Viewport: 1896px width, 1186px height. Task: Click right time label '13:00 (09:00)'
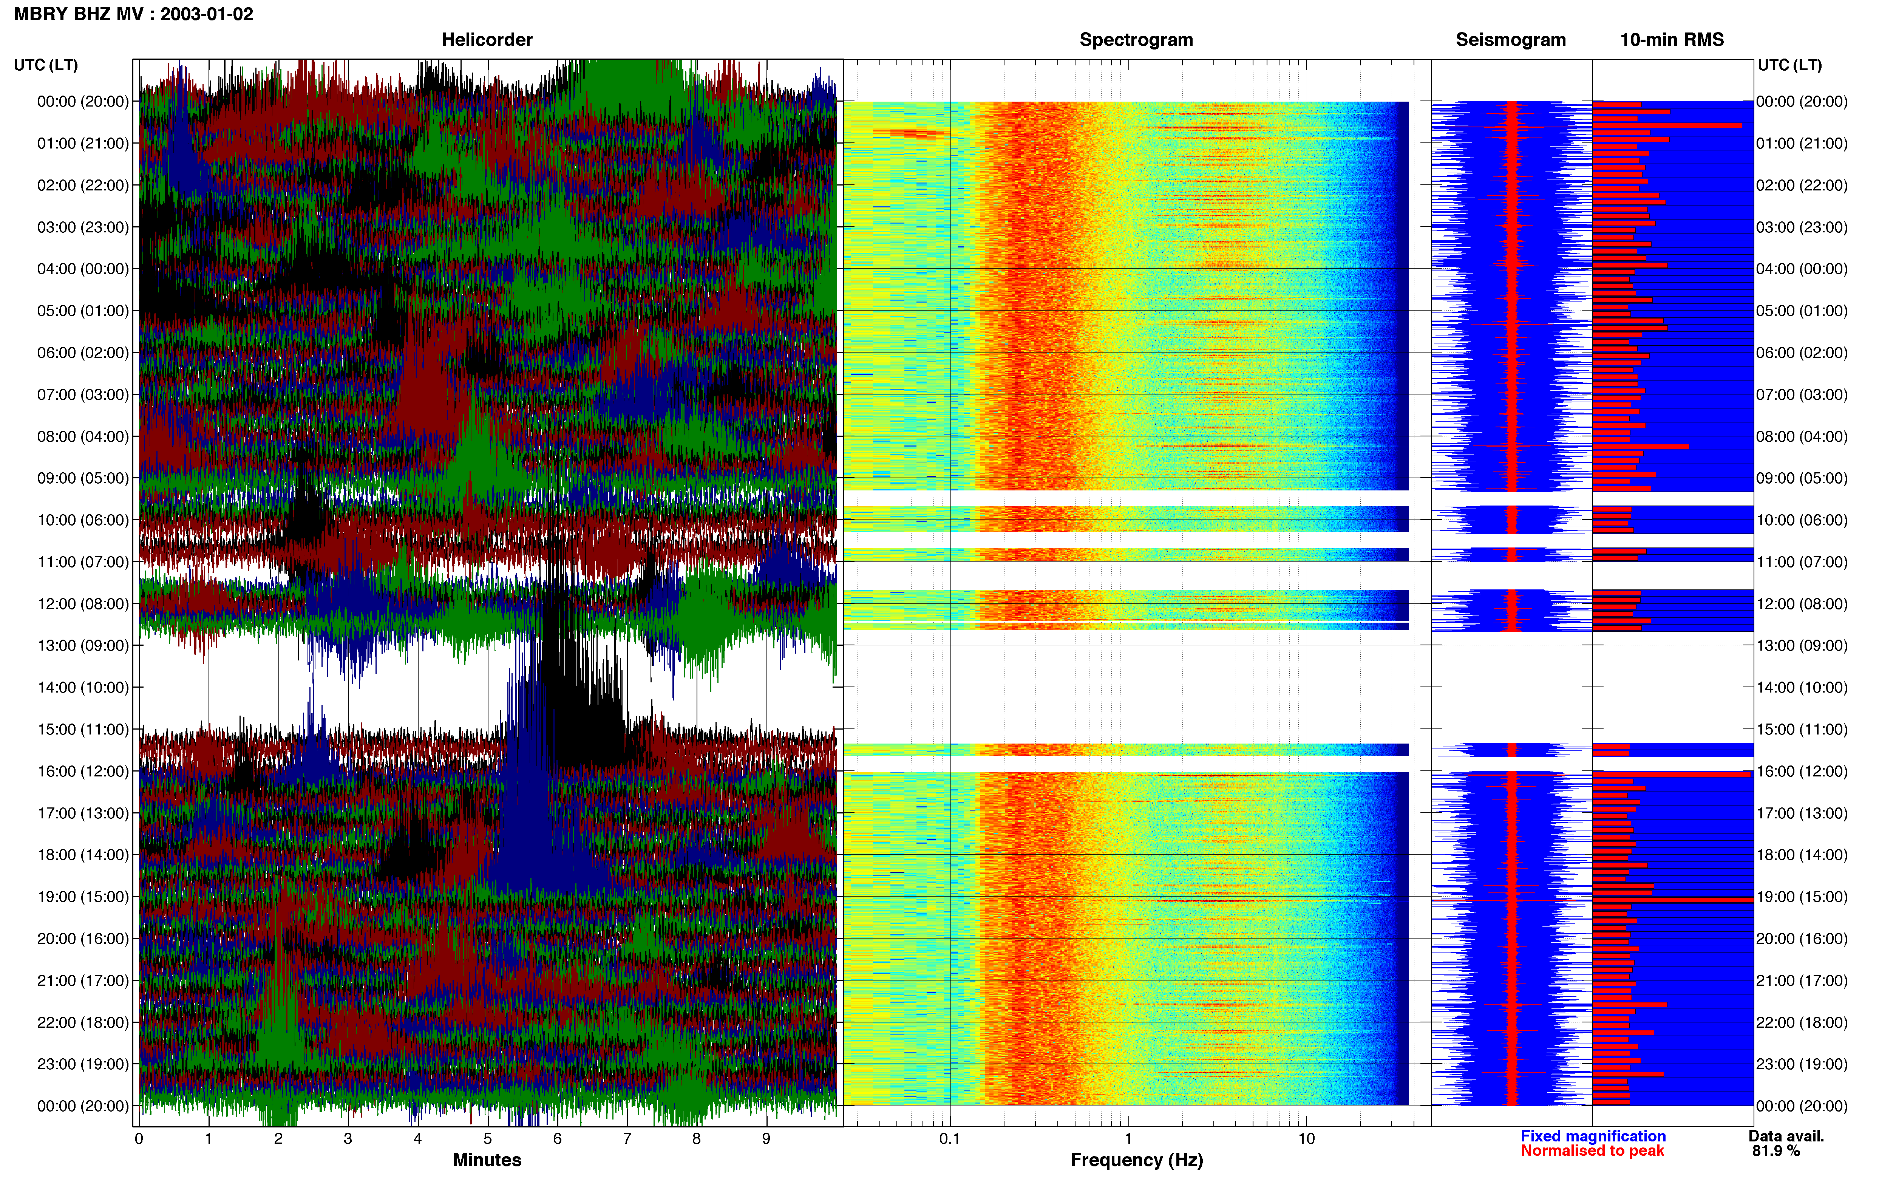1802,646
